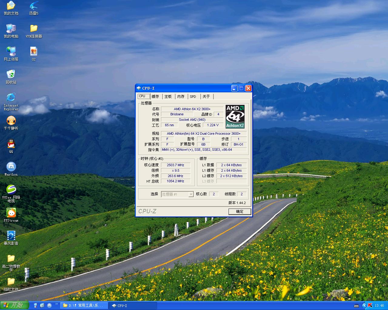Open the SPD tab
Screen dimensions: 388x310
coord(193,97)
